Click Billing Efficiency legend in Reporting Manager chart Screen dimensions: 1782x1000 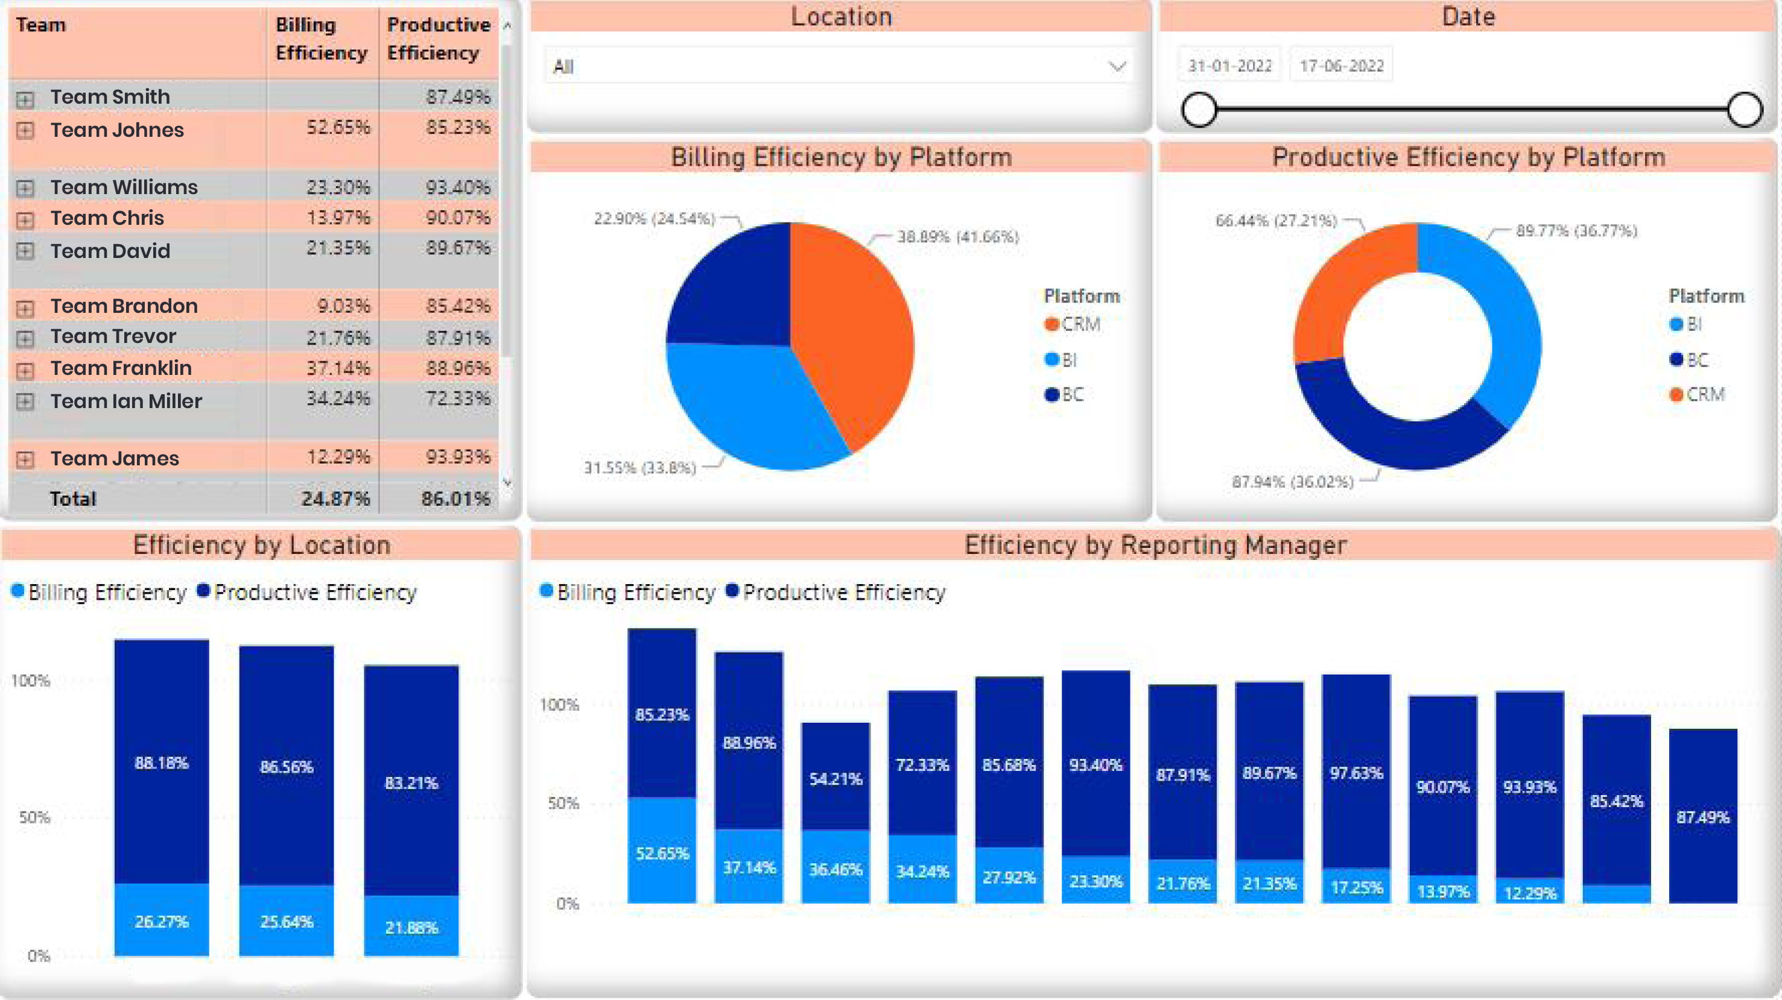pos(627,593)
